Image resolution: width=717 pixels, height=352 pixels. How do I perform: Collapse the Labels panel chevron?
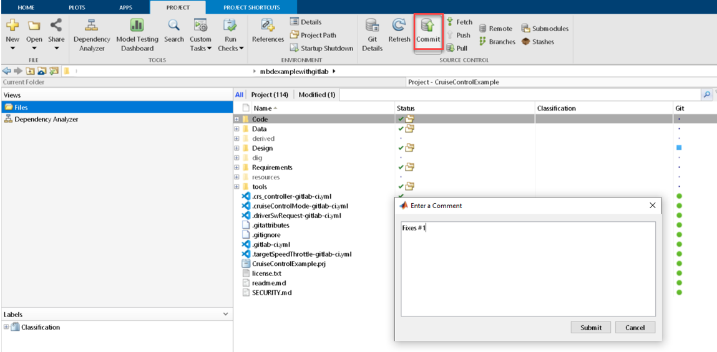[x=226, y=315]
